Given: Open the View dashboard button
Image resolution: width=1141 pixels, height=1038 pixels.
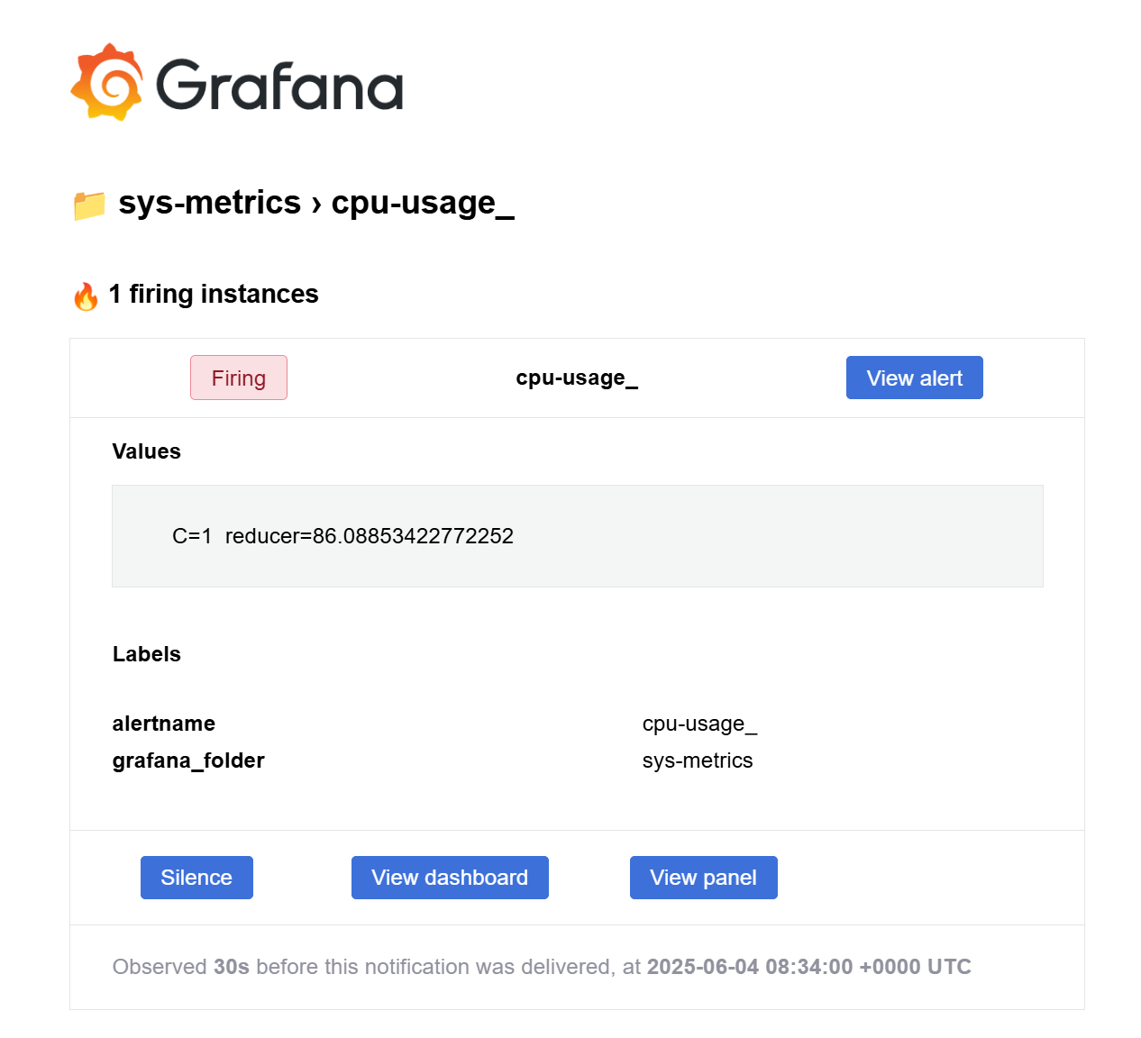Looking at the screenshot, I should [x=450, y=878].
